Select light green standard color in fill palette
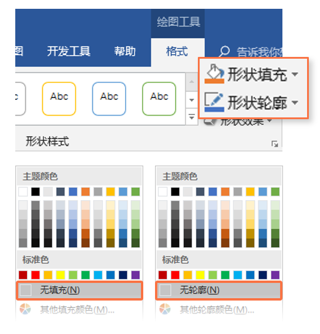This screenshot has width=320, height=334. [x=73, y=275]
